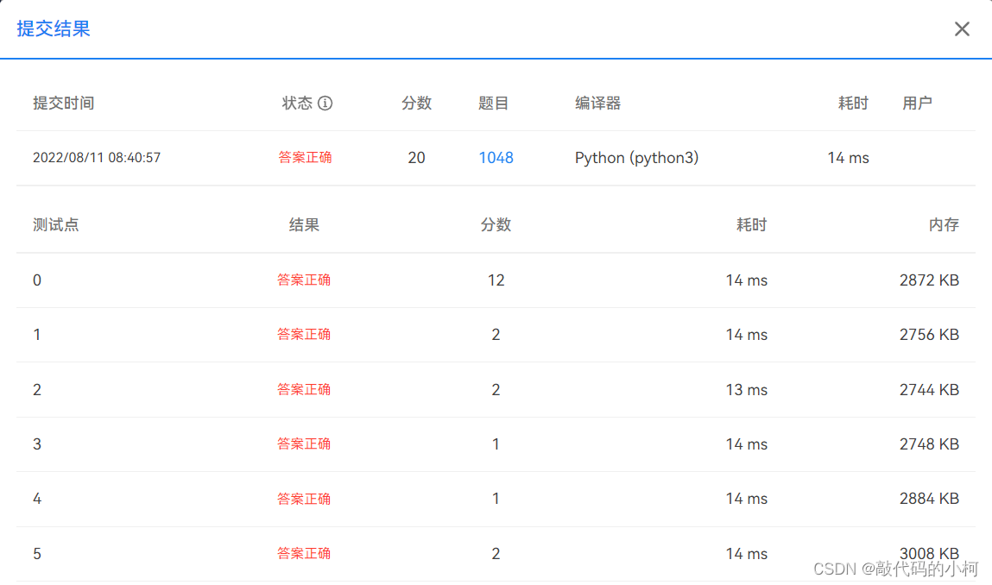Click the Python (python3) compiler text
The image size is (992, 585).
pyautogui.click(x=636, y=157)
